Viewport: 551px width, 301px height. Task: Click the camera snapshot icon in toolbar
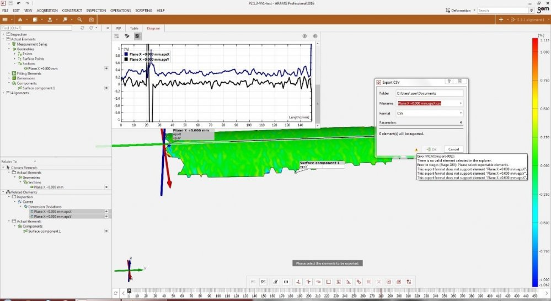click(x=92, y=19)
